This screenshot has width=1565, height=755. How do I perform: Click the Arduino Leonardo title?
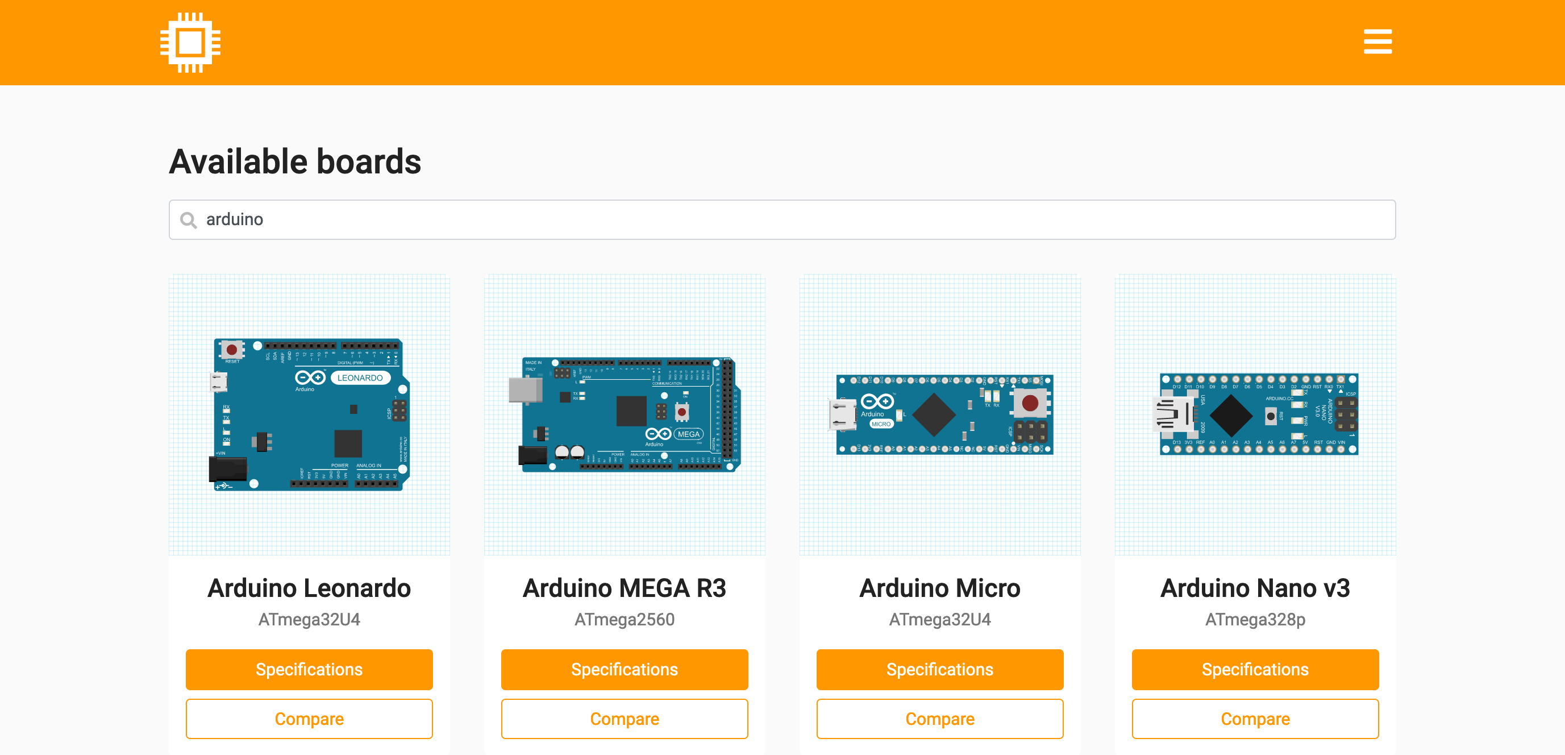point(309,588)
